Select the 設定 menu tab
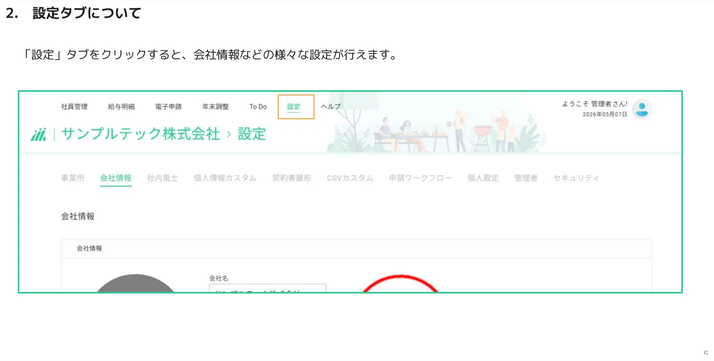Image resolution: width=714 pixels, height=361 pixels. point(294,107)
